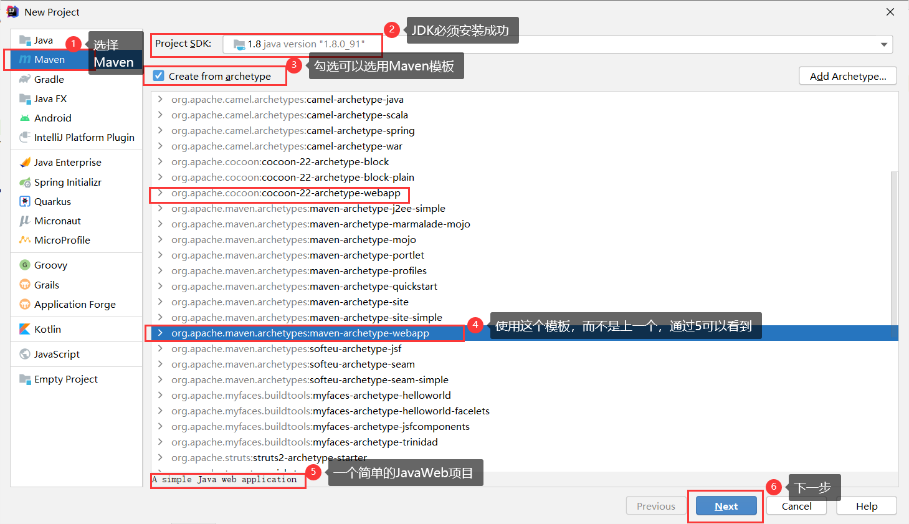Image resolution: width=909 pixels, height=524 pixels.
Task: Expand camel-archetype-java entry
Action: click(x=160, y=99)
